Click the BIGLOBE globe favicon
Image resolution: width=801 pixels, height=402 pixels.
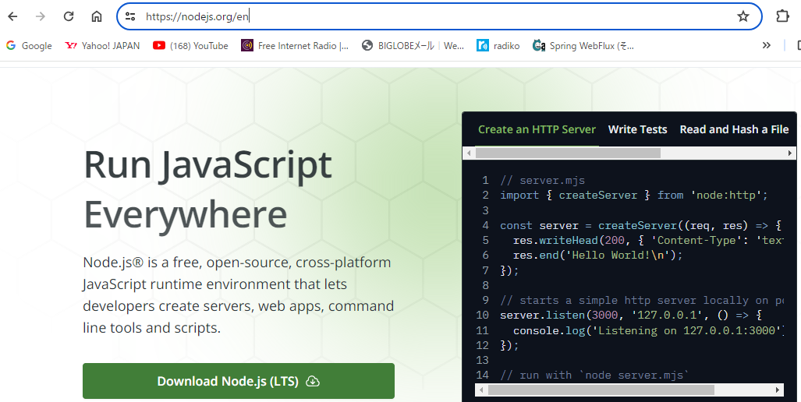point(367,45)
